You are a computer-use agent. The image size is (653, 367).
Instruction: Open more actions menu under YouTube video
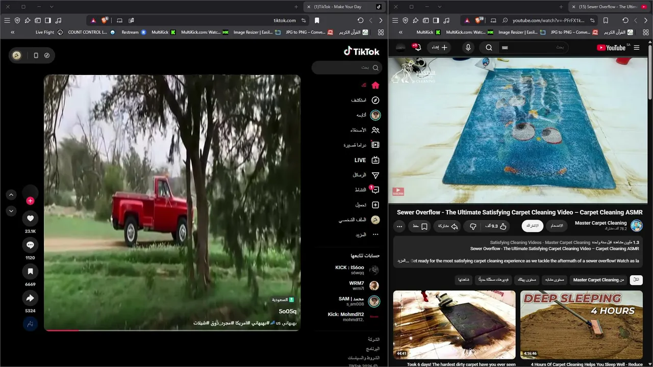(x=399, y=226)
